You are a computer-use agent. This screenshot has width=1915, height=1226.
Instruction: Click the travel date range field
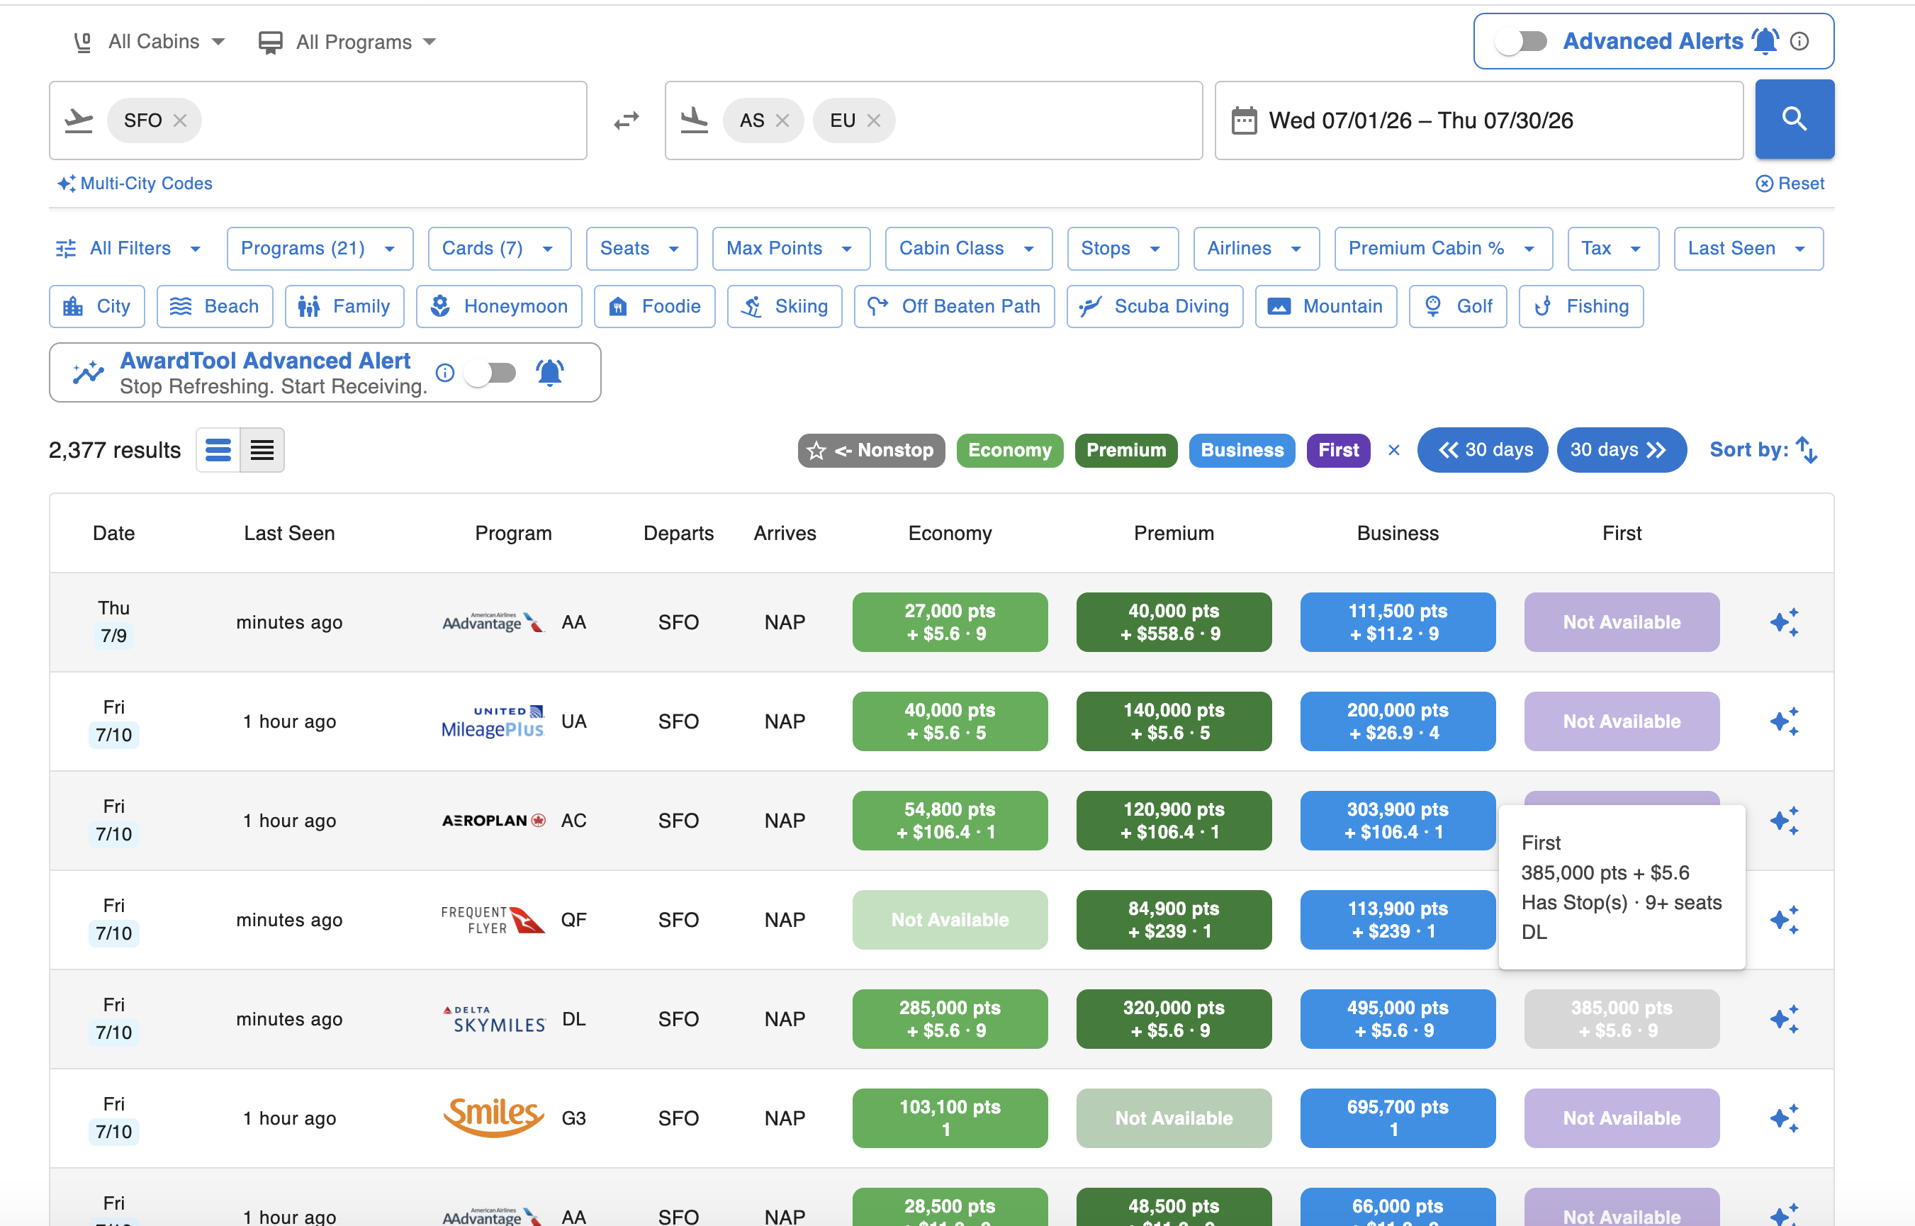1479,120
